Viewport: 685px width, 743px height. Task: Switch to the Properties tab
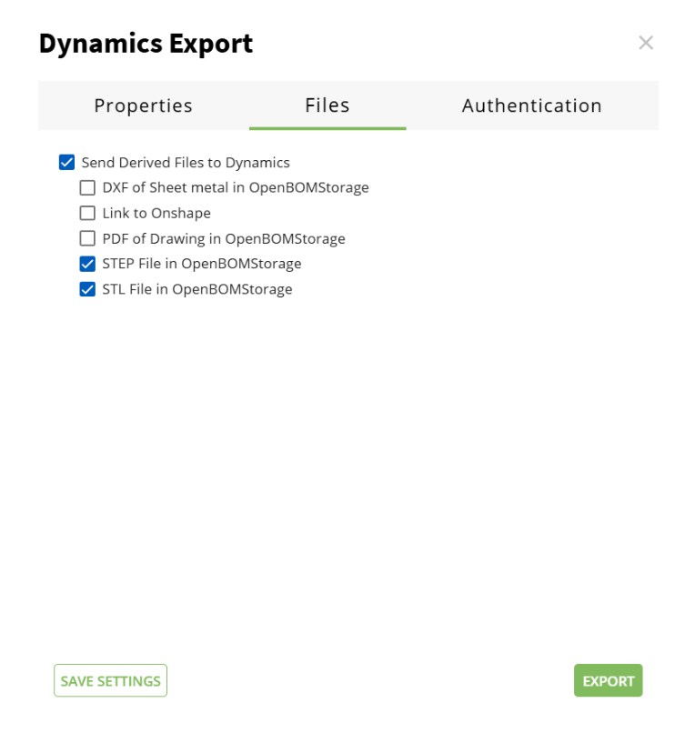click(143, 105)
